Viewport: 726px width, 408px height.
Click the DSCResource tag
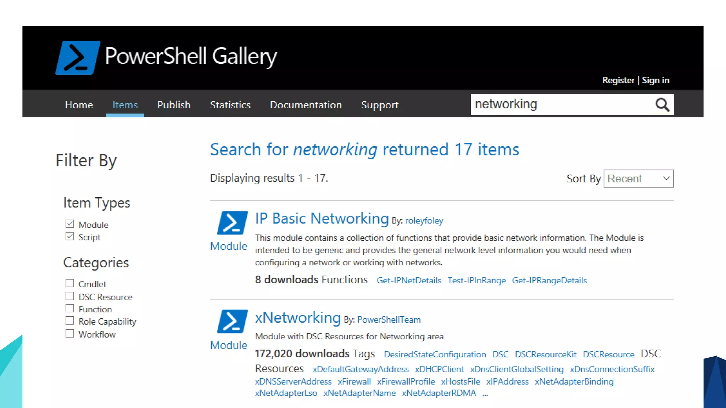click(609, 355)
